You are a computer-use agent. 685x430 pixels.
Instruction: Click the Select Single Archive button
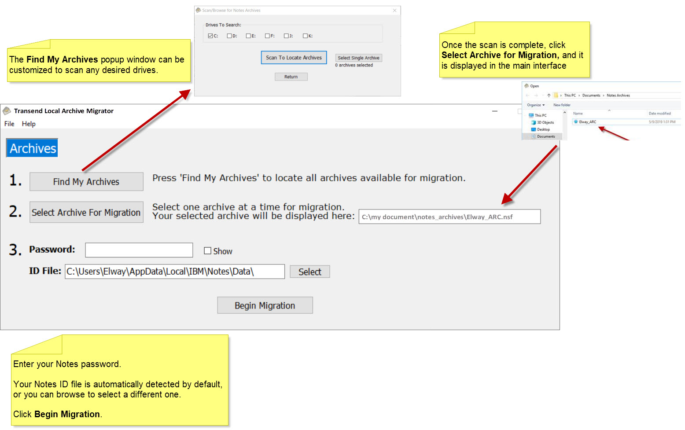pos(358,58)
